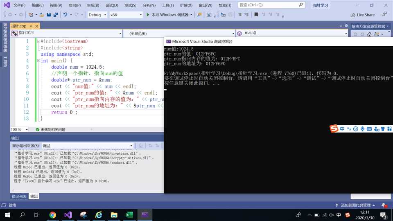Click 添加到源代码管理 in status bar
This screenshot has width=393, height=221.
(356, 205)
